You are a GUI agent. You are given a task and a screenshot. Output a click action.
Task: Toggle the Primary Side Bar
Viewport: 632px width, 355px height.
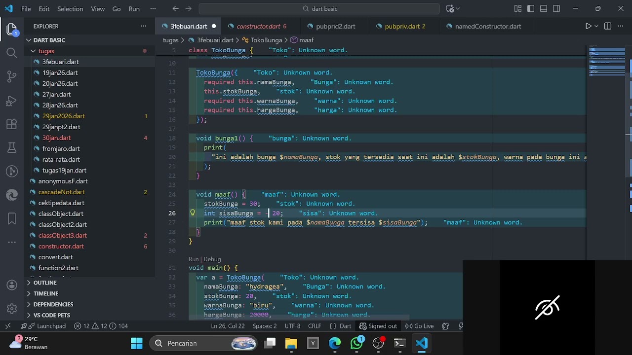coord(531,9)
